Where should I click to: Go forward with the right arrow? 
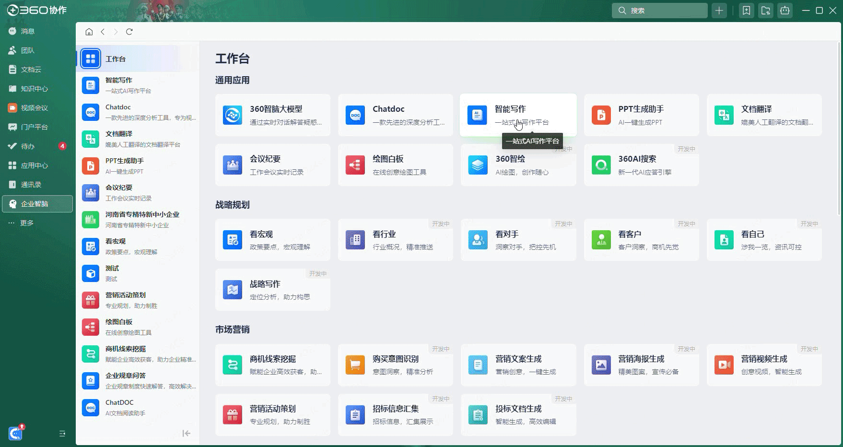pos(116,32)
